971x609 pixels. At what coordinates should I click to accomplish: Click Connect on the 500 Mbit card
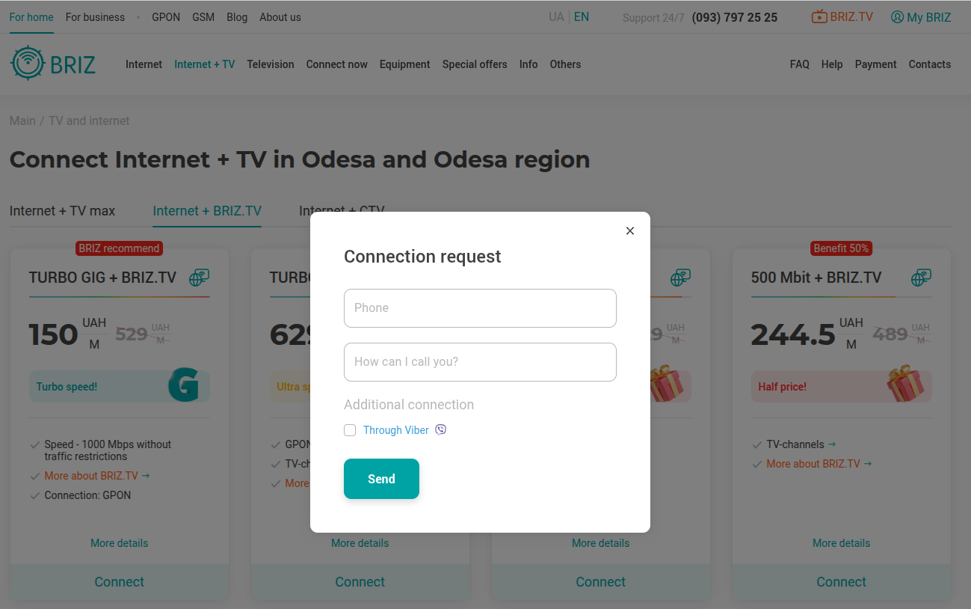point(841,582)
